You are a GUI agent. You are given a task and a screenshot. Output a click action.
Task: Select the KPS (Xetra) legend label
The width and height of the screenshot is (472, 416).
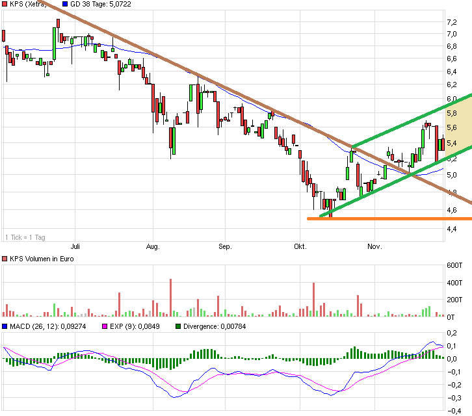click(x=28, y=5)
